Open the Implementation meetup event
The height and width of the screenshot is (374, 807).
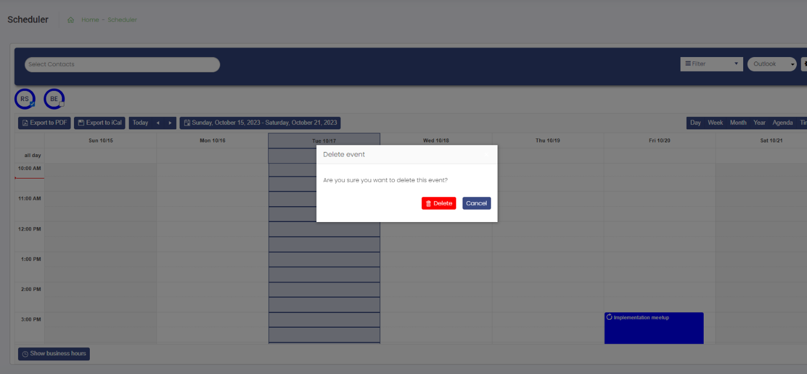[x=654, y=328]
